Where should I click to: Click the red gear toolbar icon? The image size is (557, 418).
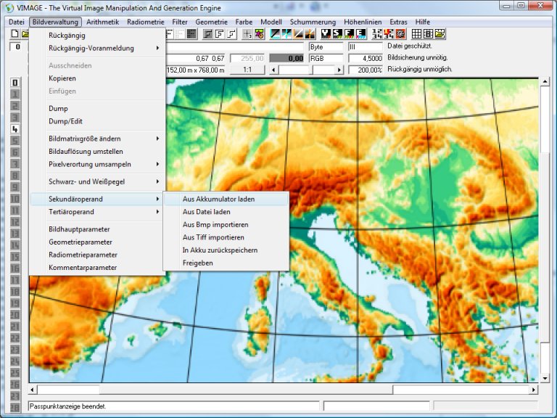[x=400, y=34]
